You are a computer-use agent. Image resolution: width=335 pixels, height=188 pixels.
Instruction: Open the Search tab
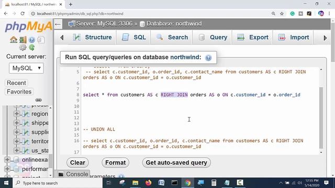click(x=172, y=37)
